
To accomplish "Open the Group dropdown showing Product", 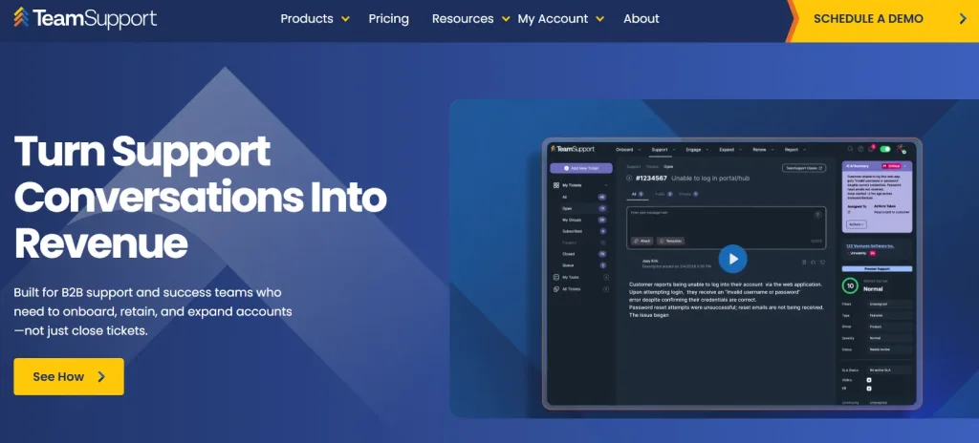I will [x=890, y=327].
